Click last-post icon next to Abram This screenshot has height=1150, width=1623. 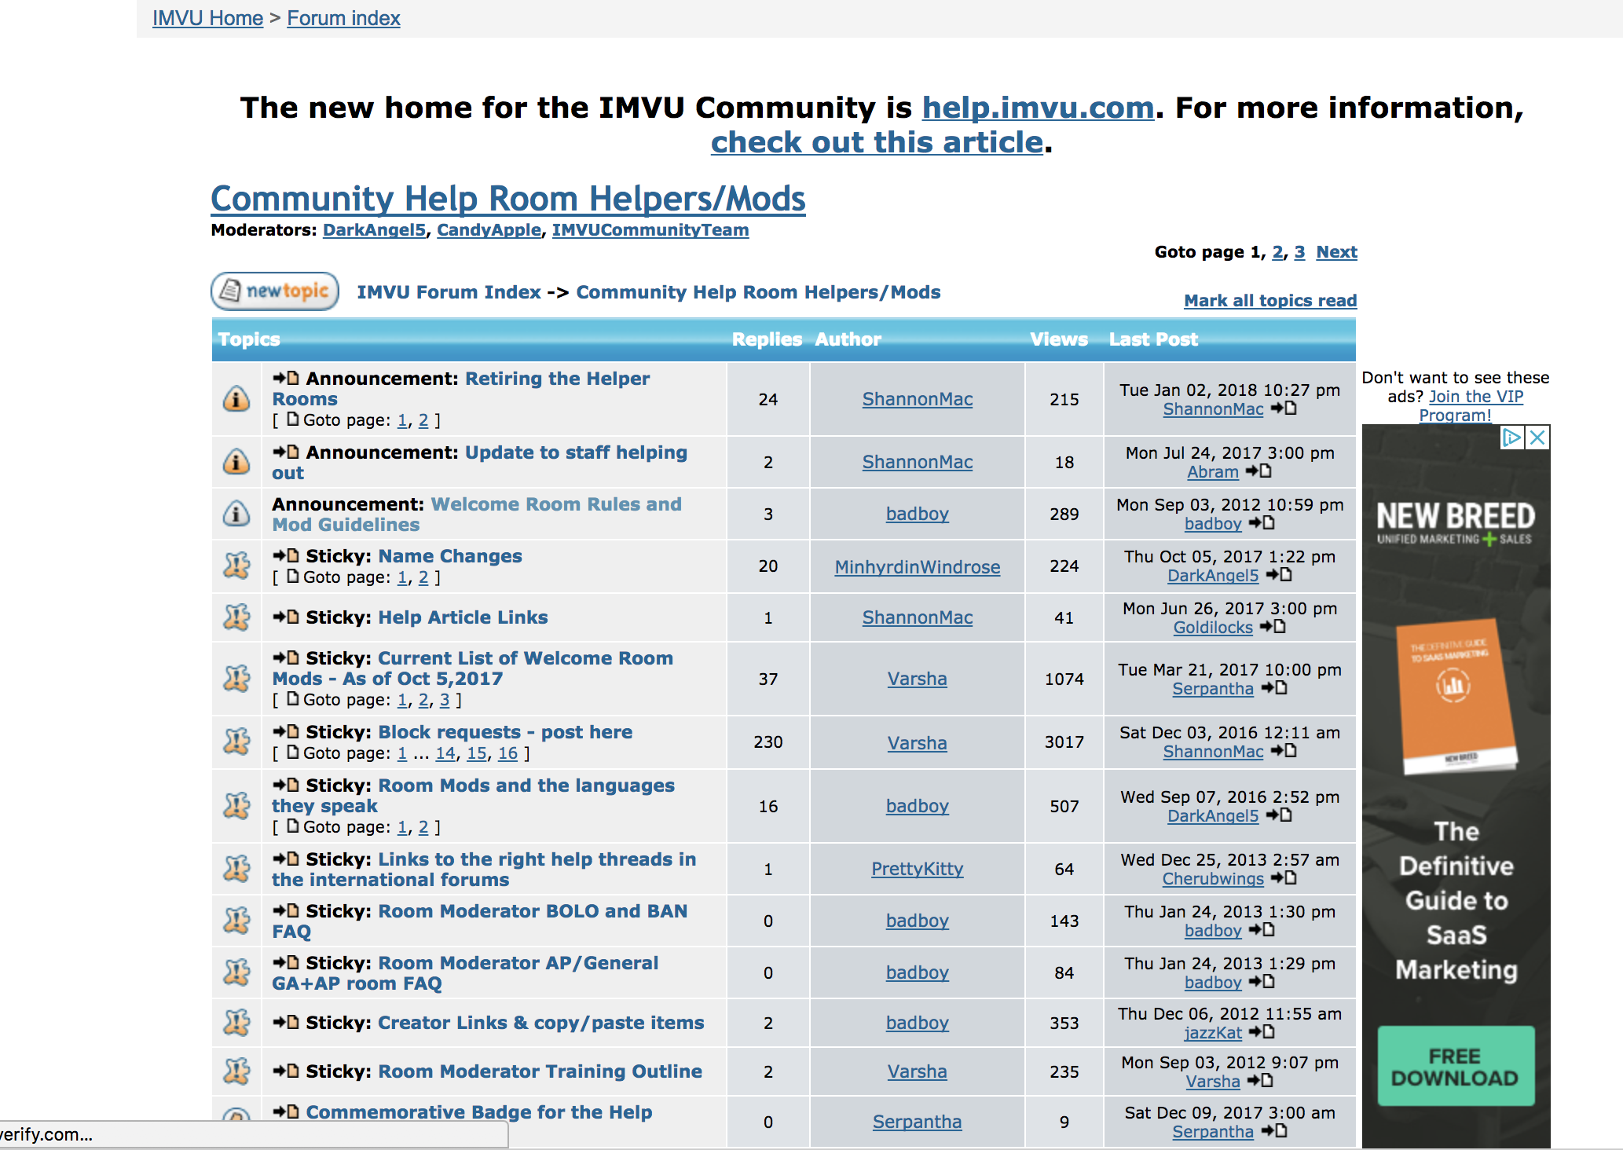point(1259,471)
